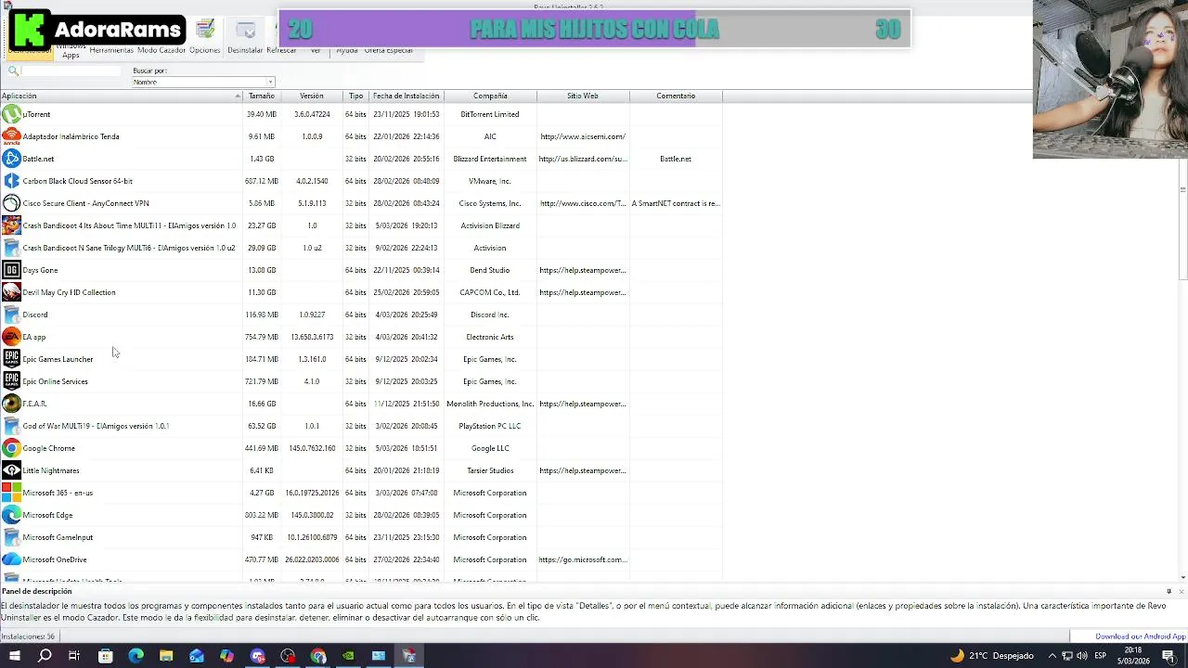
Task: Sort by the Aplicación column
Action: point(121,96)
